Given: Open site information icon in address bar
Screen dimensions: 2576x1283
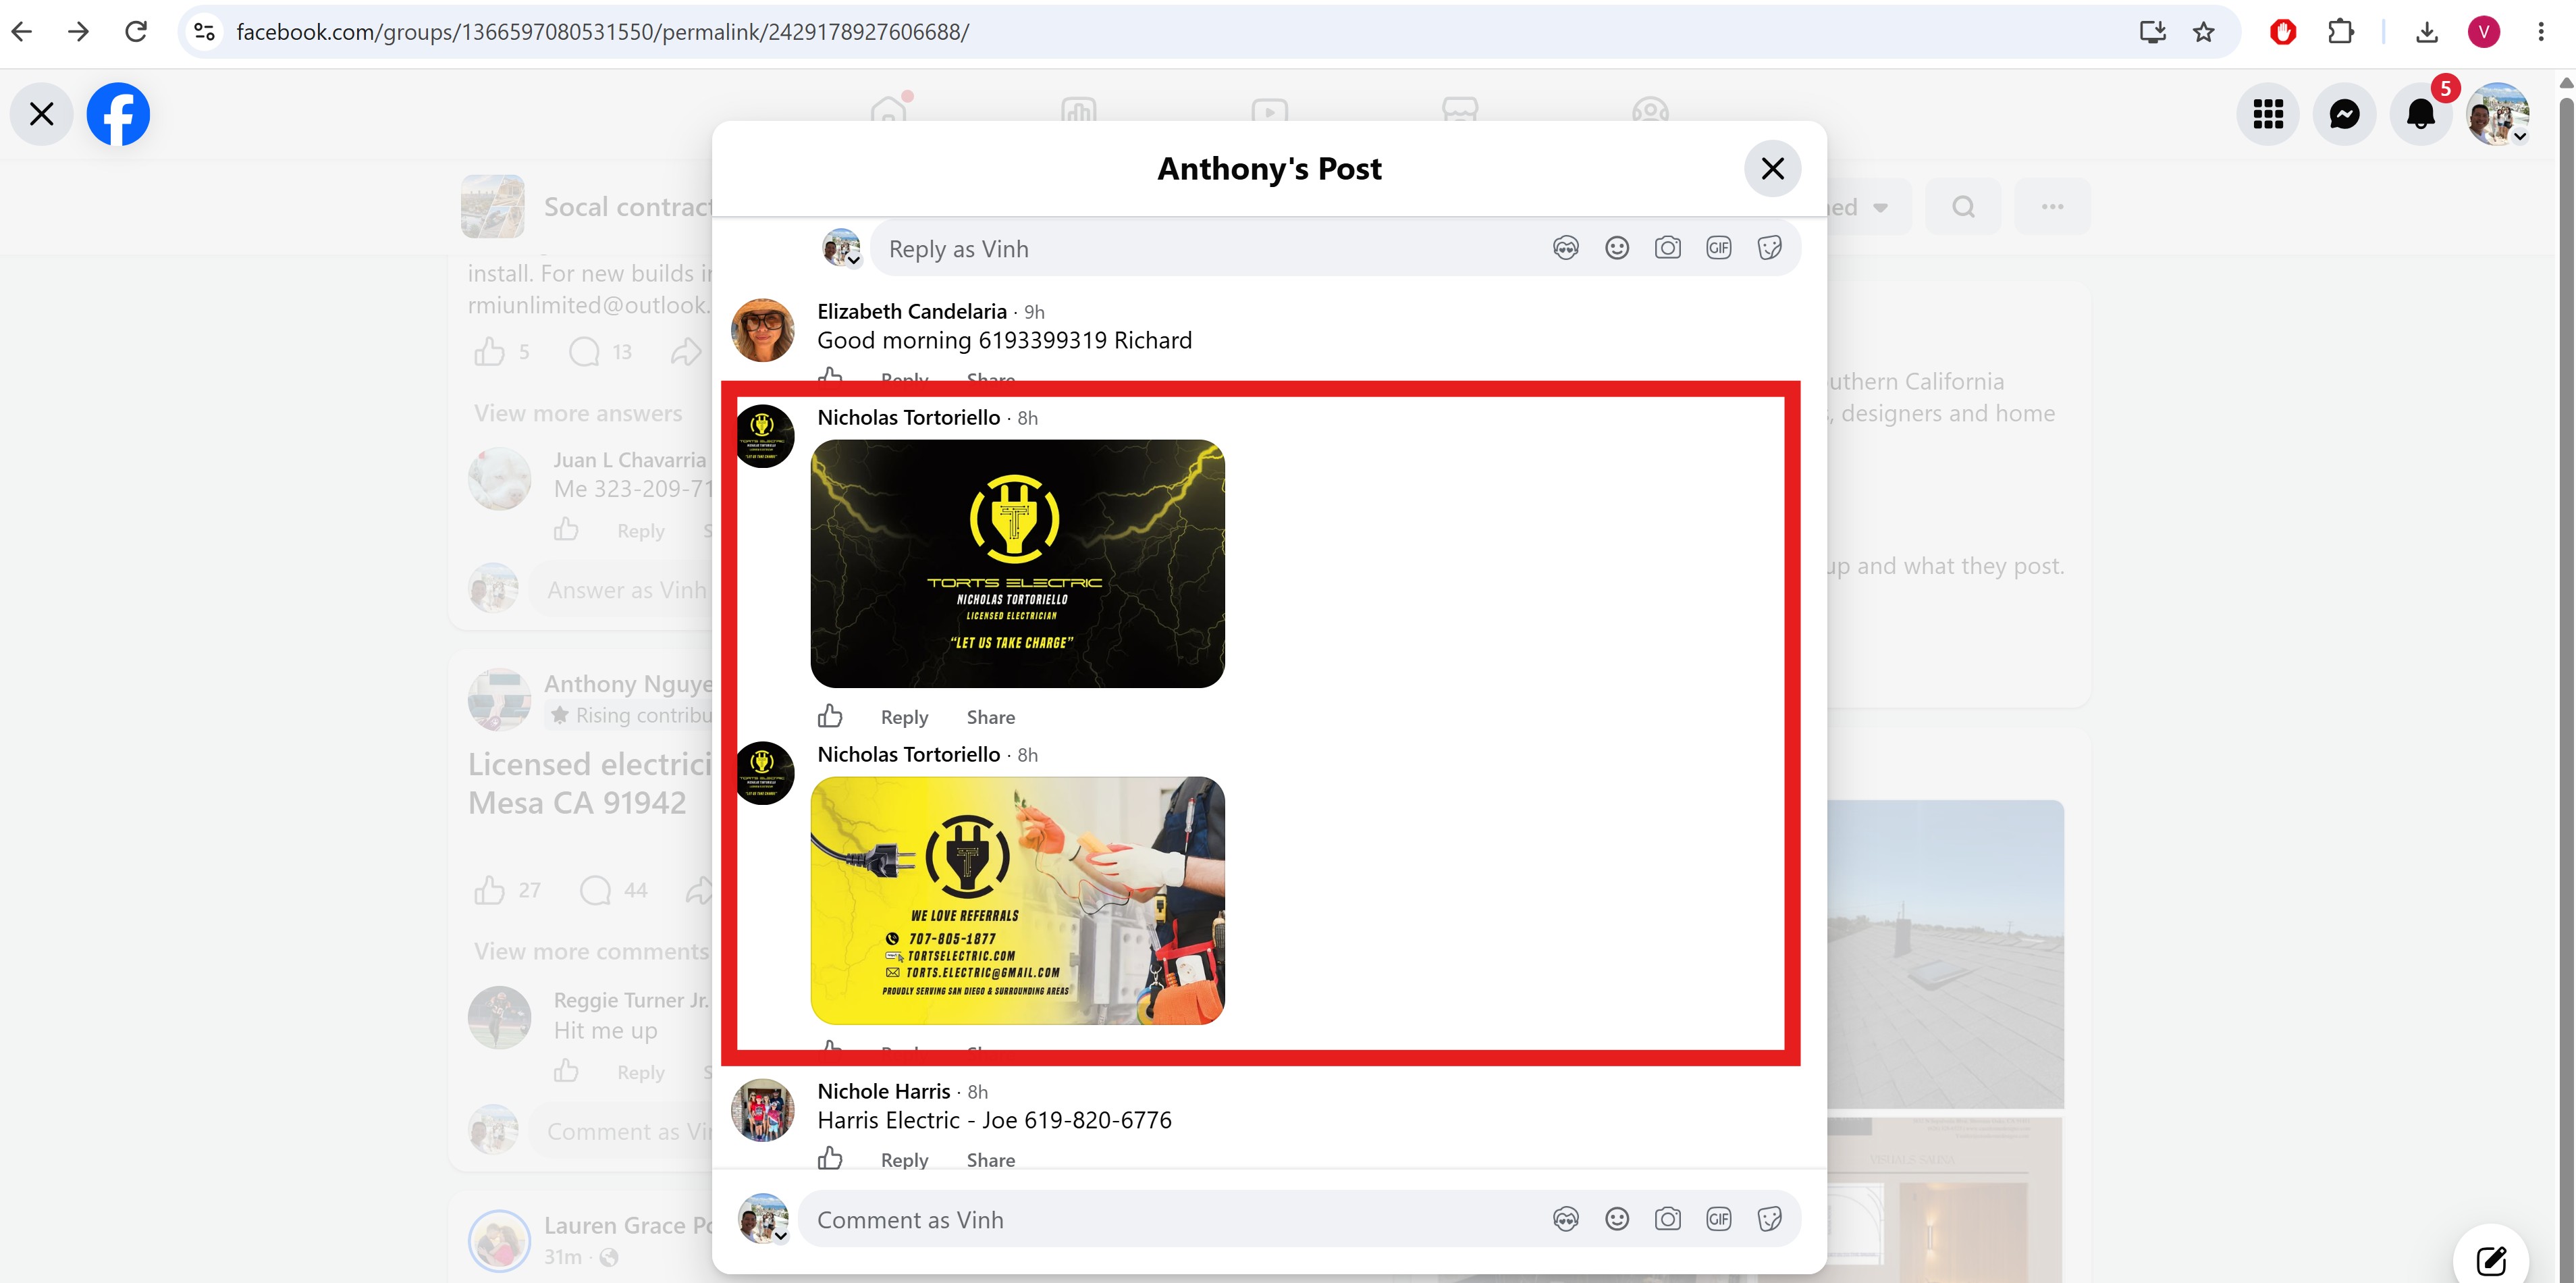Looking at the screenshot, I should 205,32.
